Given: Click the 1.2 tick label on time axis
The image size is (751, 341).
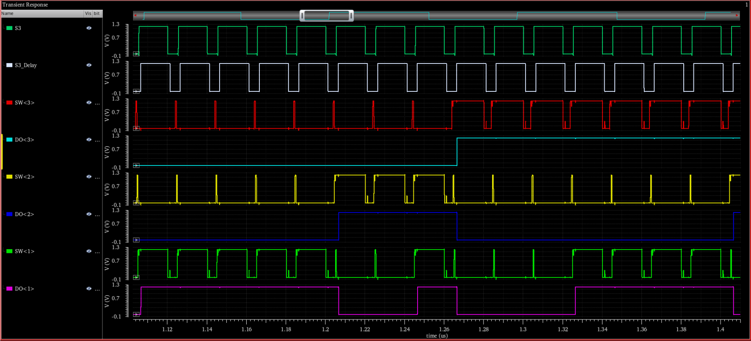Looking at the screenshot, I should tap(325, 329).
